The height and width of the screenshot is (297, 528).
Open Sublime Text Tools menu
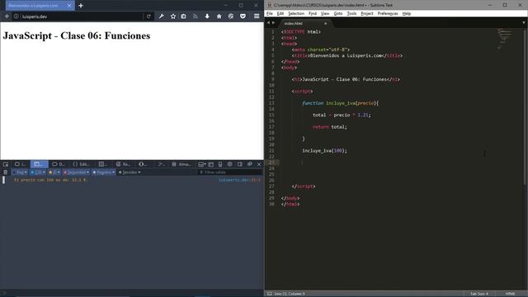[x=351, y=13]
